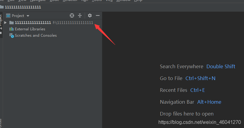
Task: Open the View menu
Action: tap(22, 1)
